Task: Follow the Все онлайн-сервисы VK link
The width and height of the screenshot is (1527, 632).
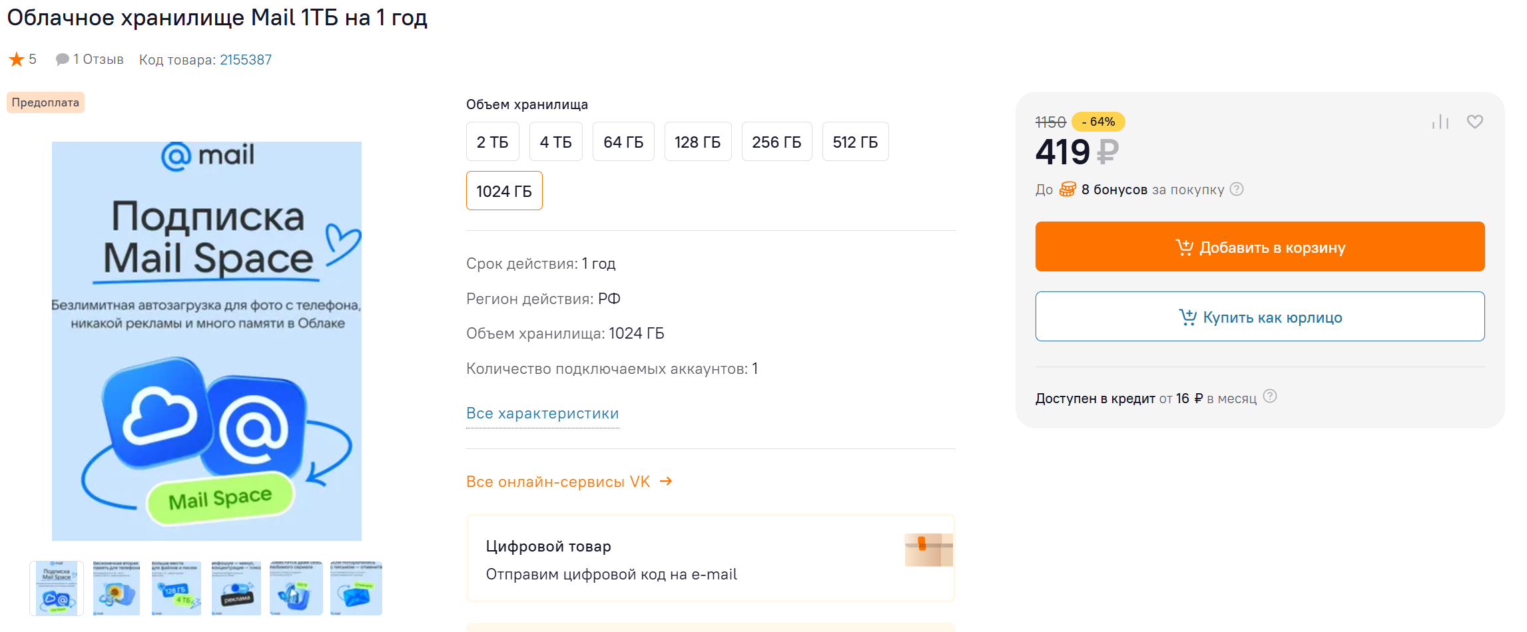Action: 569,482
